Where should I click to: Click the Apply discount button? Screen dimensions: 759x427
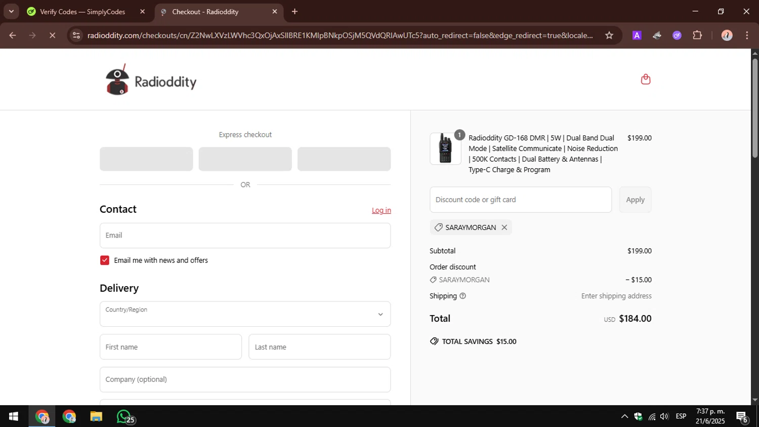tap(635, 200)
